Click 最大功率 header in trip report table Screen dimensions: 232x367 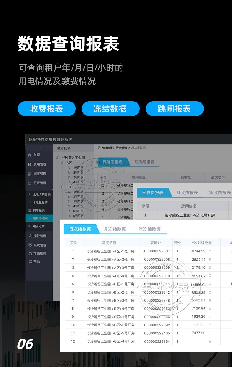[x=218, y=177]
